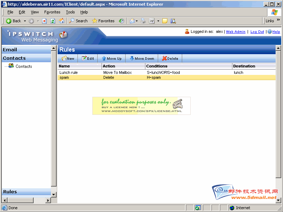The image size is (283, 212).
Task: Open the Help link
Action: pos(276,32)
